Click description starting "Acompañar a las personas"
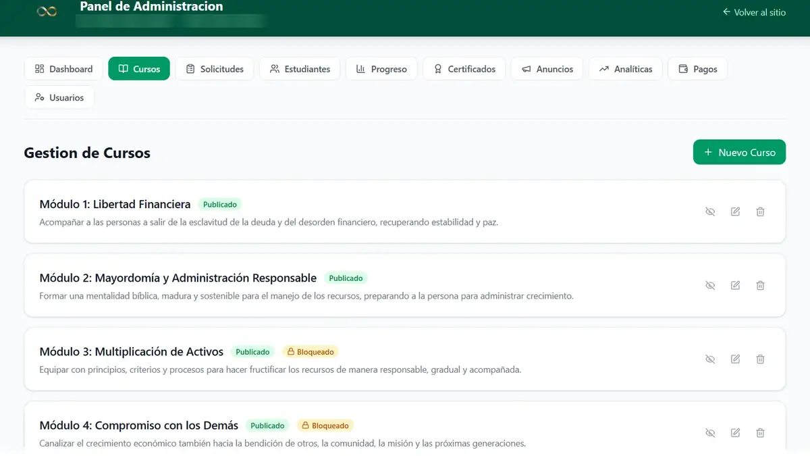Viewport: 810px width, 456px height. 269,222
